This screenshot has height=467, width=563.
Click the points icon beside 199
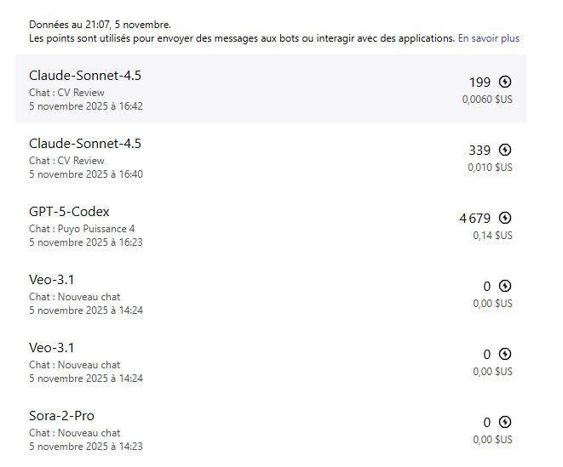505,83
